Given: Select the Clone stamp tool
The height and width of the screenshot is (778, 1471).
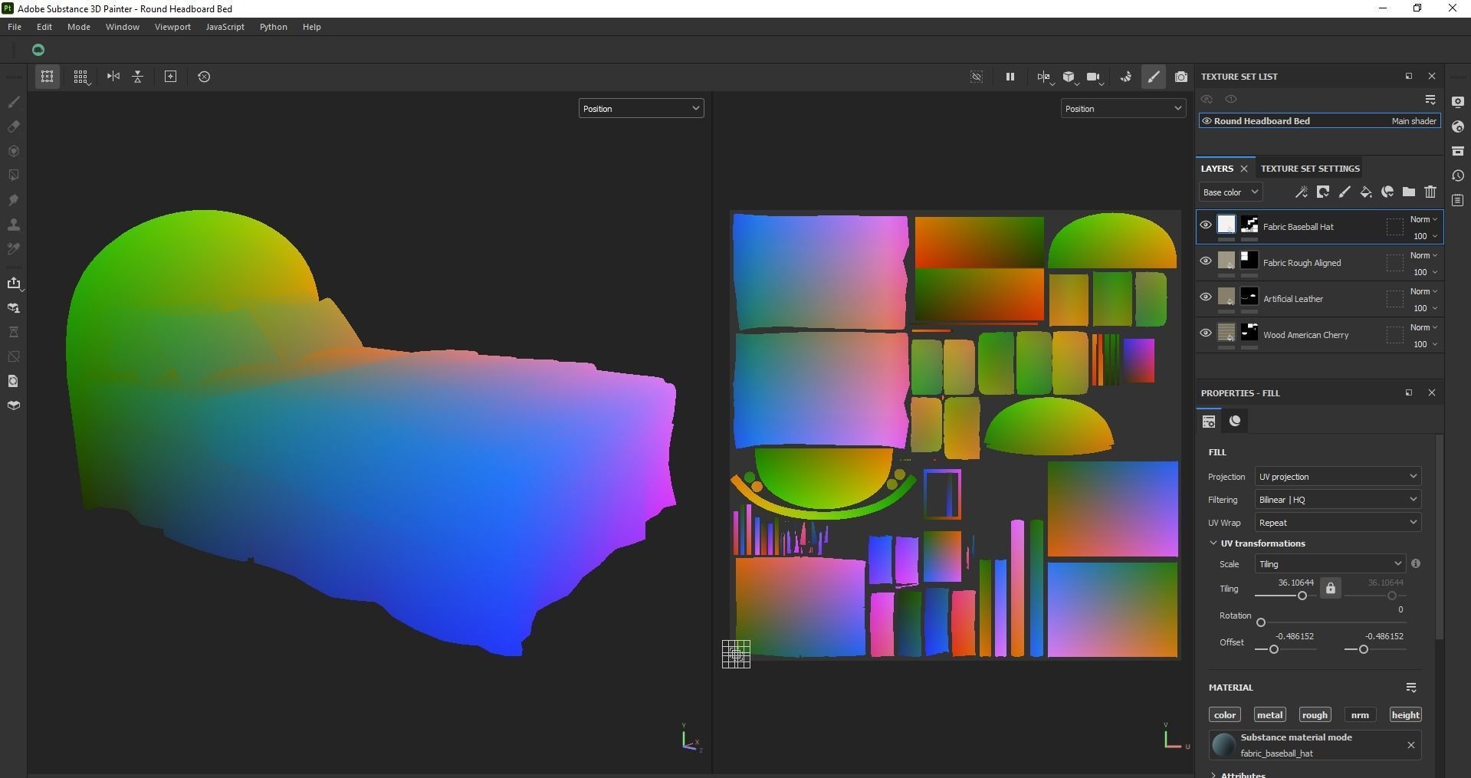Looking at the screenshot, I should (x=14, y=225).
